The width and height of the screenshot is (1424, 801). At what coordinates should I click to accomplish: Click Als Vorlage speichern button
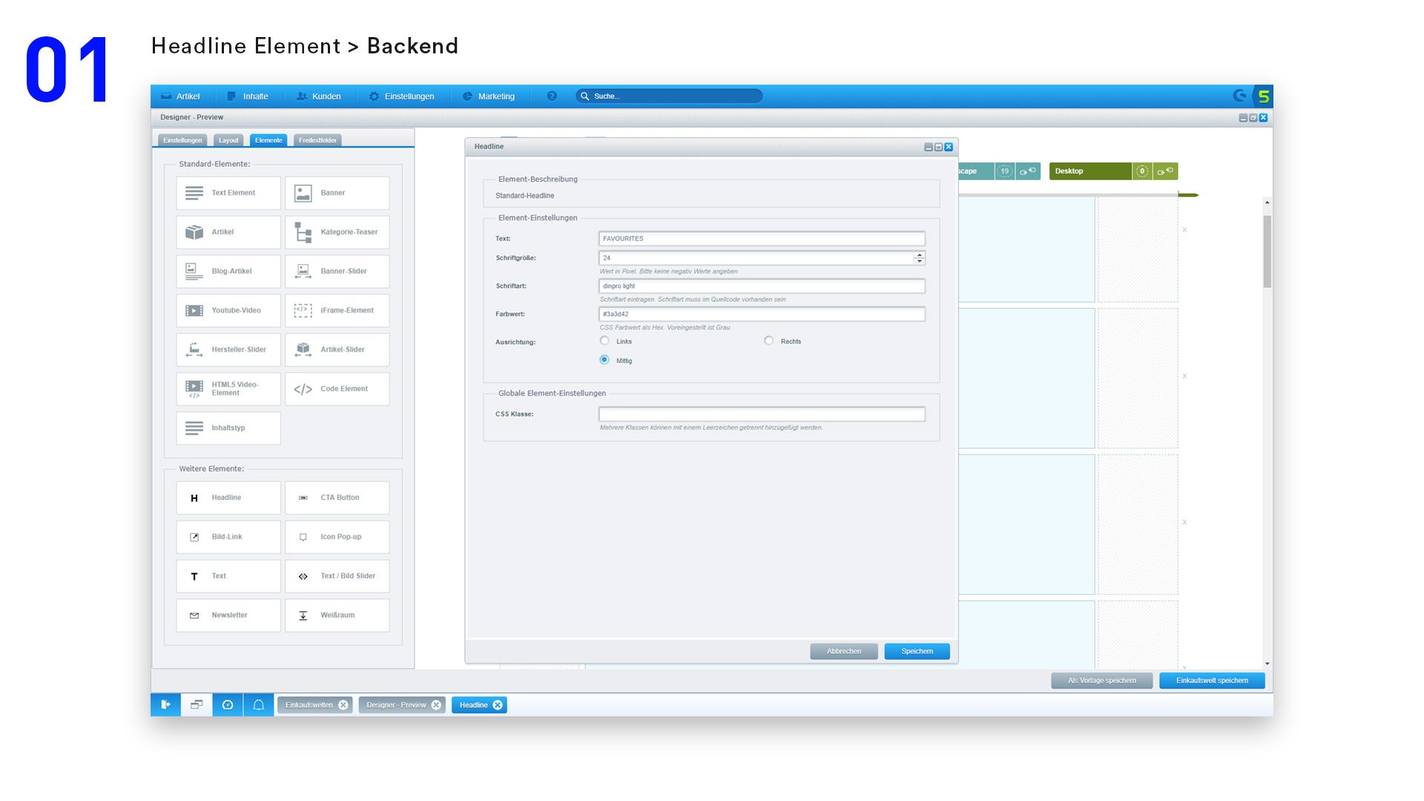[x=1101, y=681]
